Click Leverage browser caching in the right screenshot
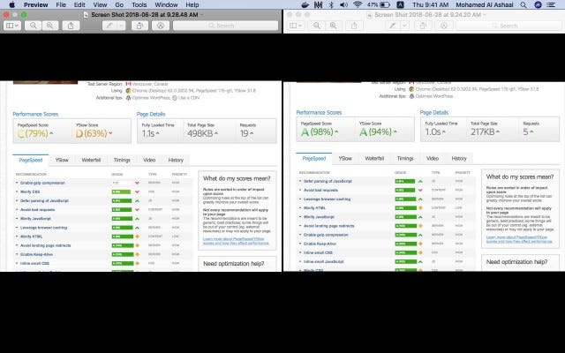 [327, 199]
